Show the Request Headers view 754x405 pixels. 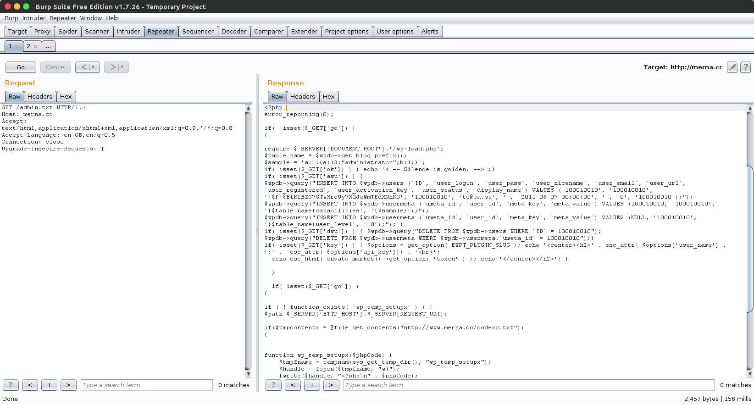tap(40, 96)
